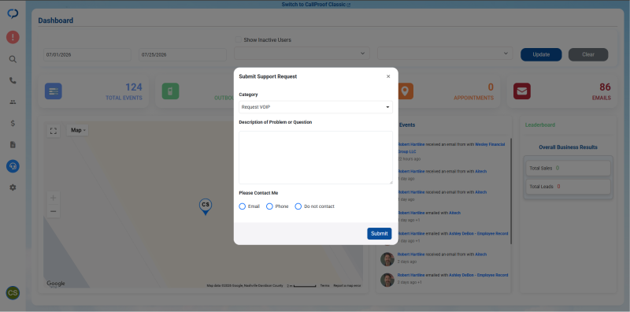Enable the Show Inactive Users checkbox
The width and height of the screenshot is (630, 312).
[239, 40]
